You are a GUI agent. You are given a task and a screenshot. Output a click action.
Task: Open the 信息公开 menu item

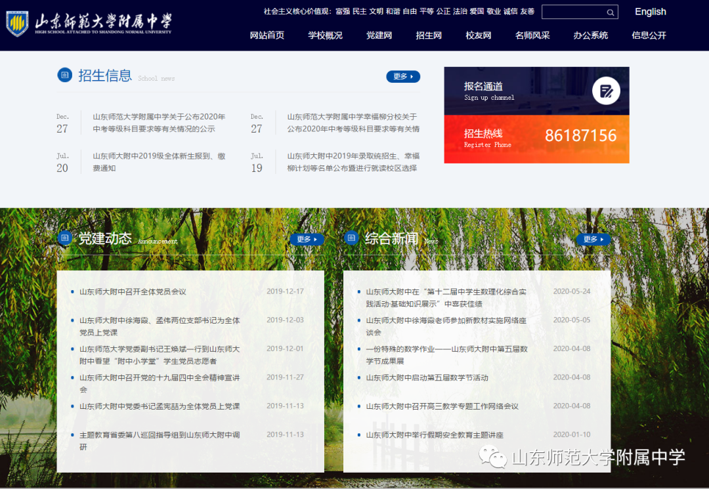[x=649, y=35]
